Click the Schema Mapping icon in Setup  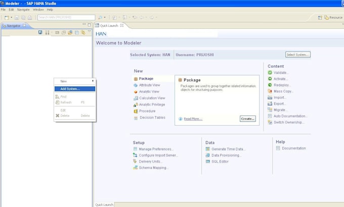(135, 168)
